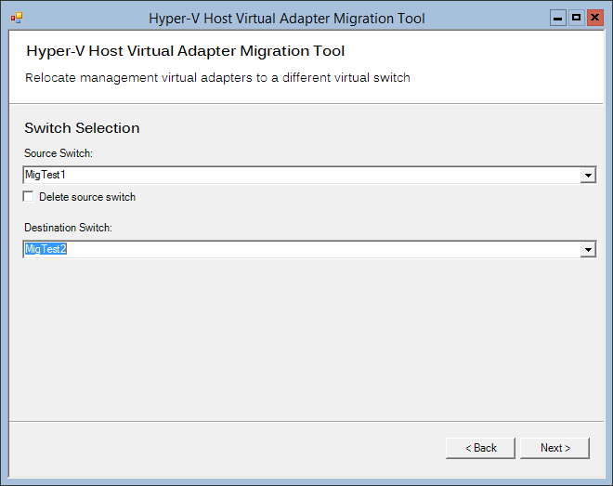Viewport: 613px width, 486px height.
Task: Expand the Destination Switch dropdown arrow
Action: click(x=588, y=249)
